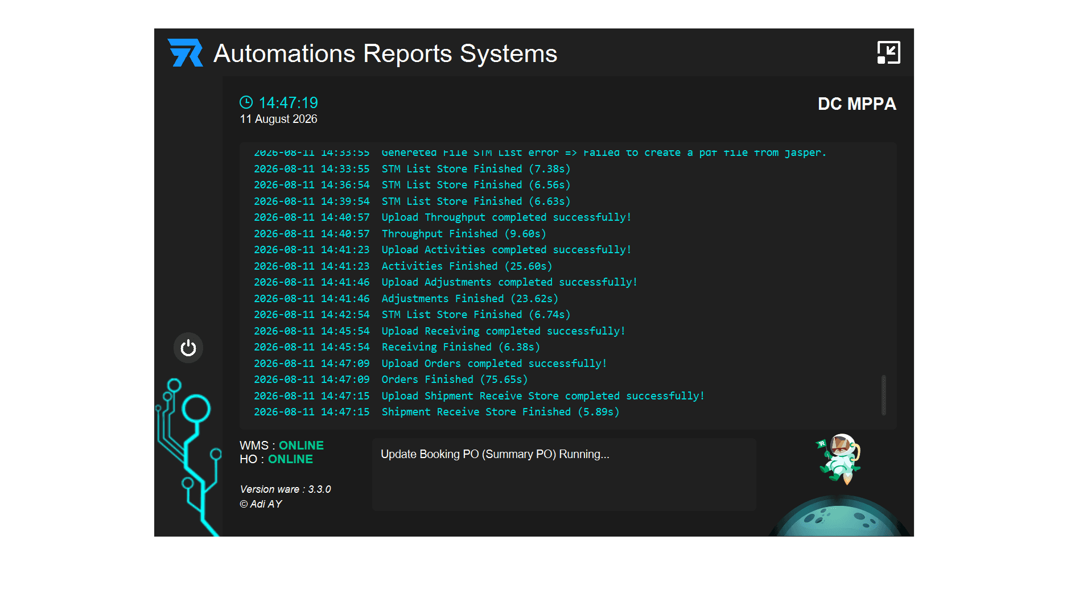This screenshot has height=610, width=1079.
Task: Select log line STM List Store Finished (7.38s)
Action: coord(412,169)
